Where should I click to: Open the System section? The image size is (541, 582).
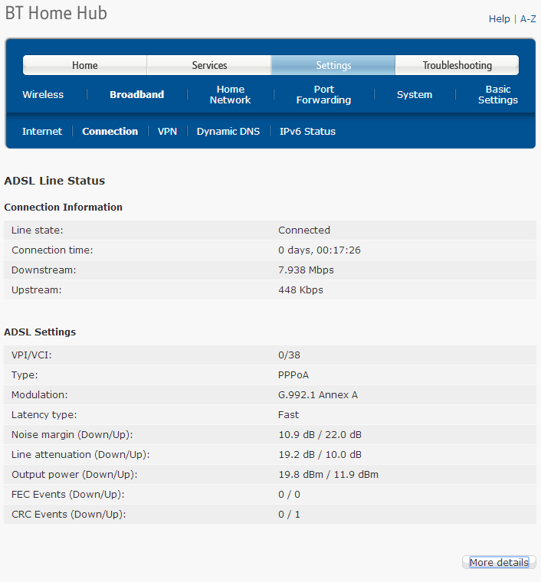click(x=415, y=95)
